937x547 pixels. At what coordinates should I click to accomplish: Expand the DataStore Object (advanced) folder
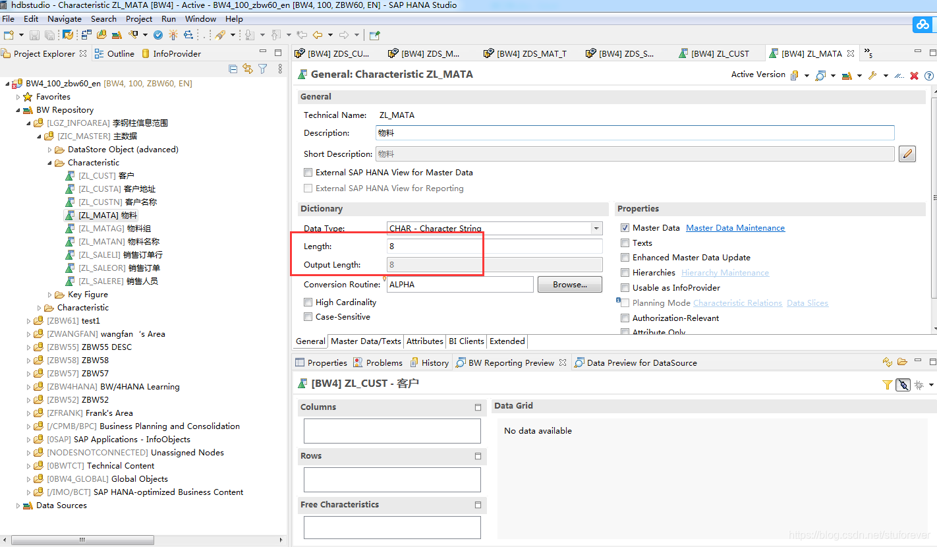[x=49, y=150]
